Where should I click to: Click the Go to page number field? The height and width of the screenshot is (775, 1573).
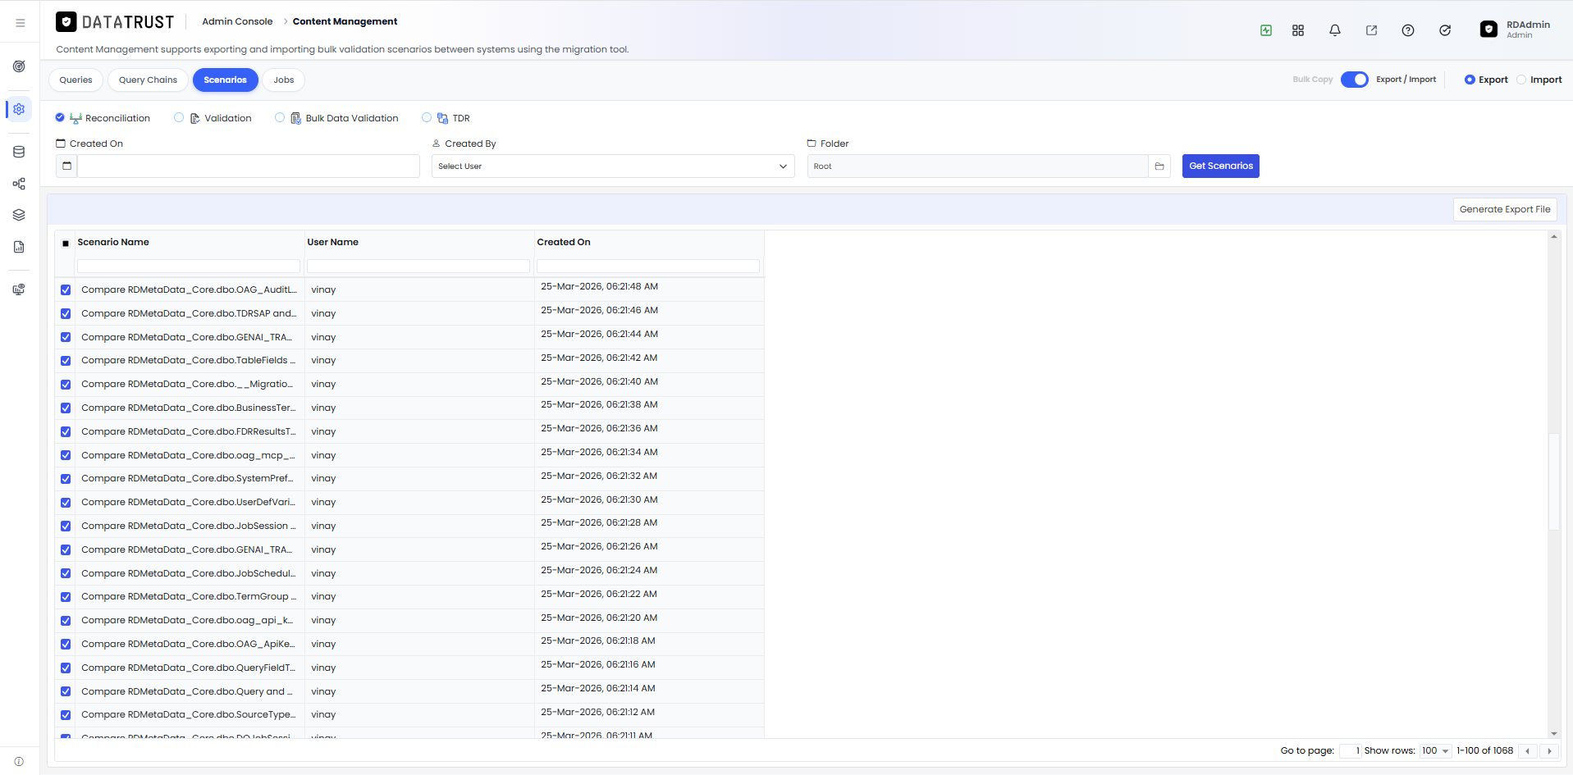(1350, 751)
